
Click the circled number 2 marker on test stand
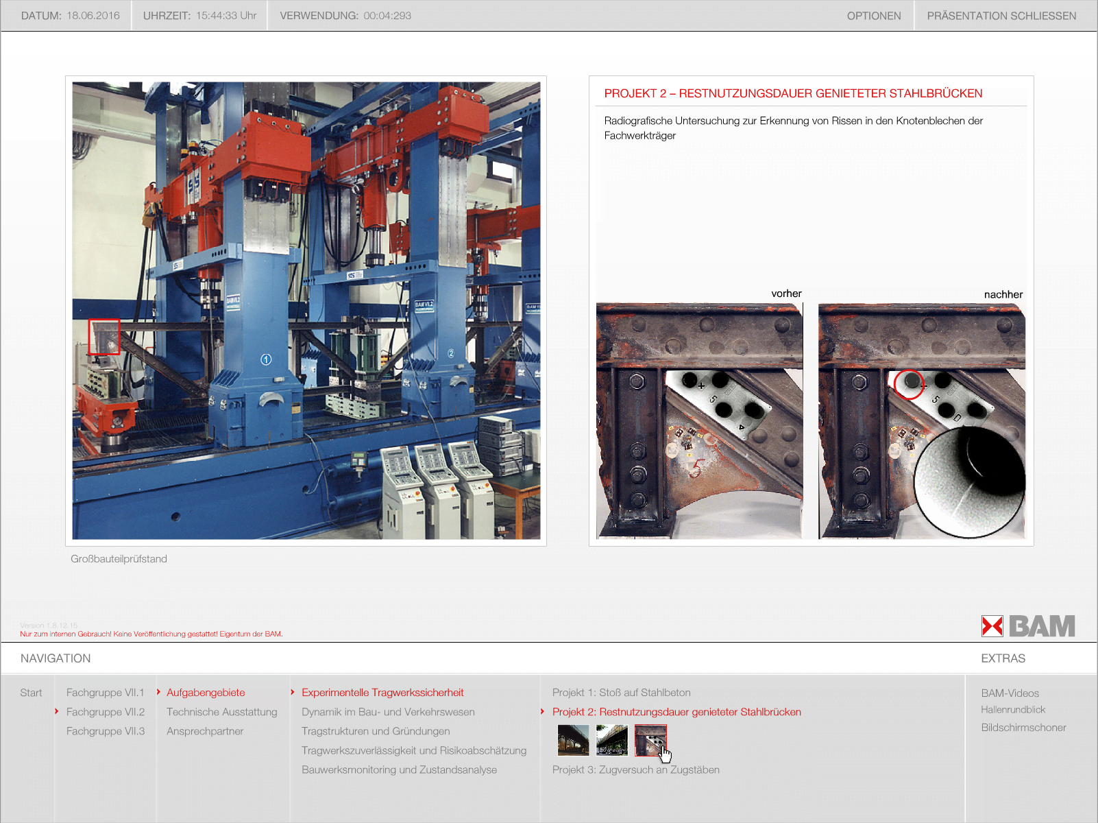coord(451,353)
